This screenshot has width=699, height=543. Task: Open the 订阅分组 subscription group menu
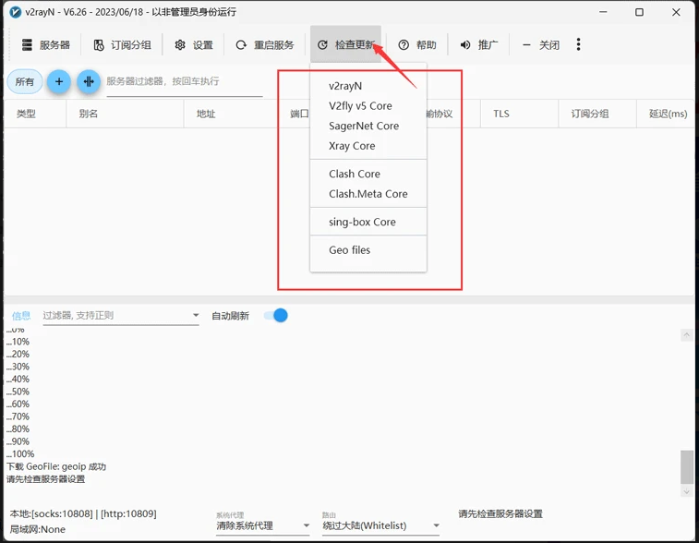(122, 45)
